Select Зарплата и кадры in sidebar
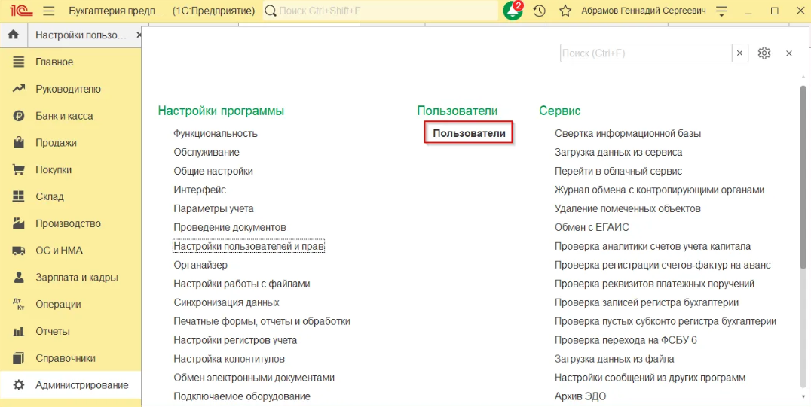This screenshot has height=407, width=811. click(76, 278)
